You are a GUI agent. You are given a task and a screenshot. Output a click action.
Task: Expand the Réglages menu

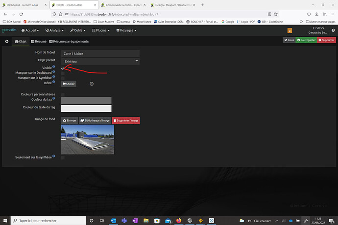click(x=126, y=30)
